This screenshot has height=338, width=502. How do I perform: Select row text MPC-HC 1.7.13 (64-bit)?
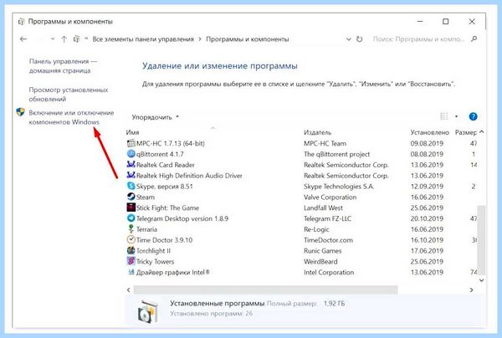171,143
